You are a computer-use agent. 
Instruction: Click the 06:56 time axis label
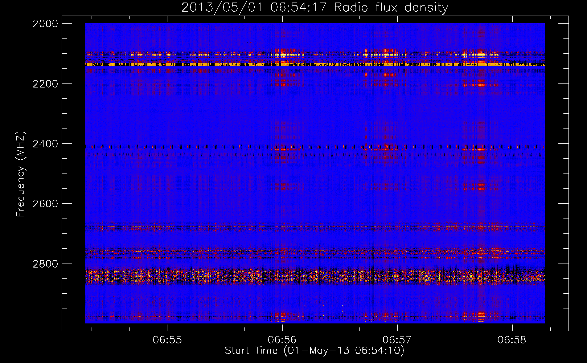point(282,340)
